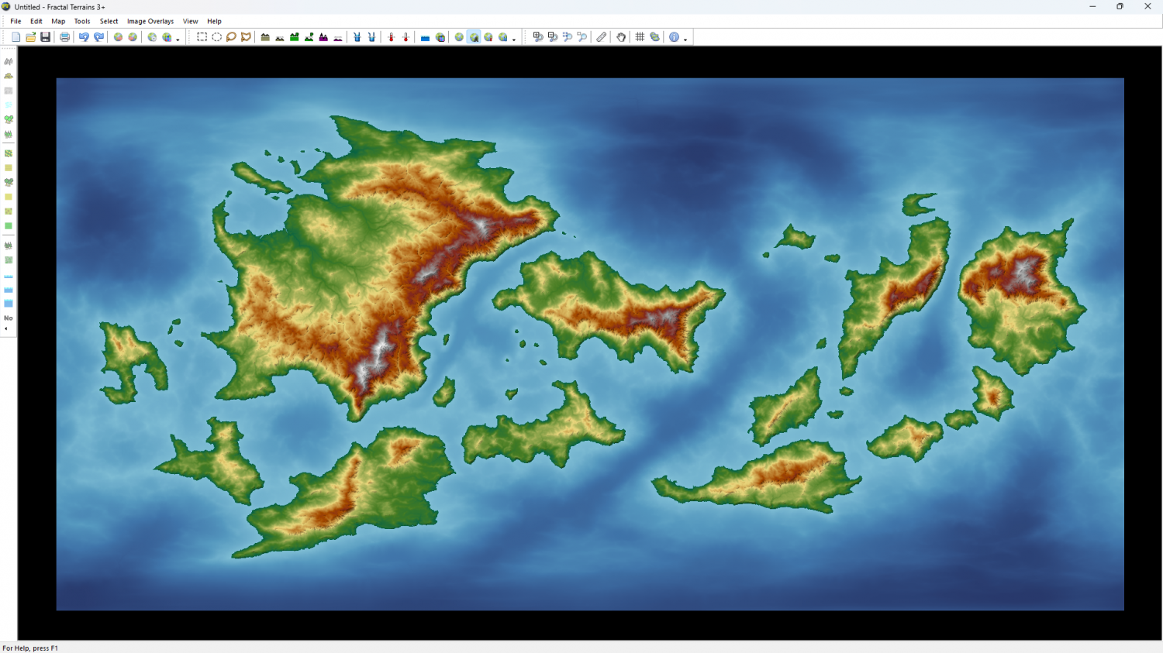The width and height of the screenshot is (1163, 653).
Task: Open dropdown arrow after the colored globe settings icon
Action: pyautogui.click(x=178, y=40)
